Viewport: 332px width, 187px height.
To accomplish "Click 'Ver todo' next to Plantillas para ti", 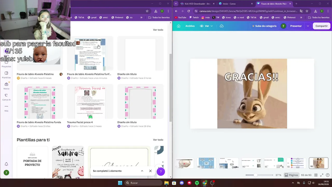I will pos(158,140).
